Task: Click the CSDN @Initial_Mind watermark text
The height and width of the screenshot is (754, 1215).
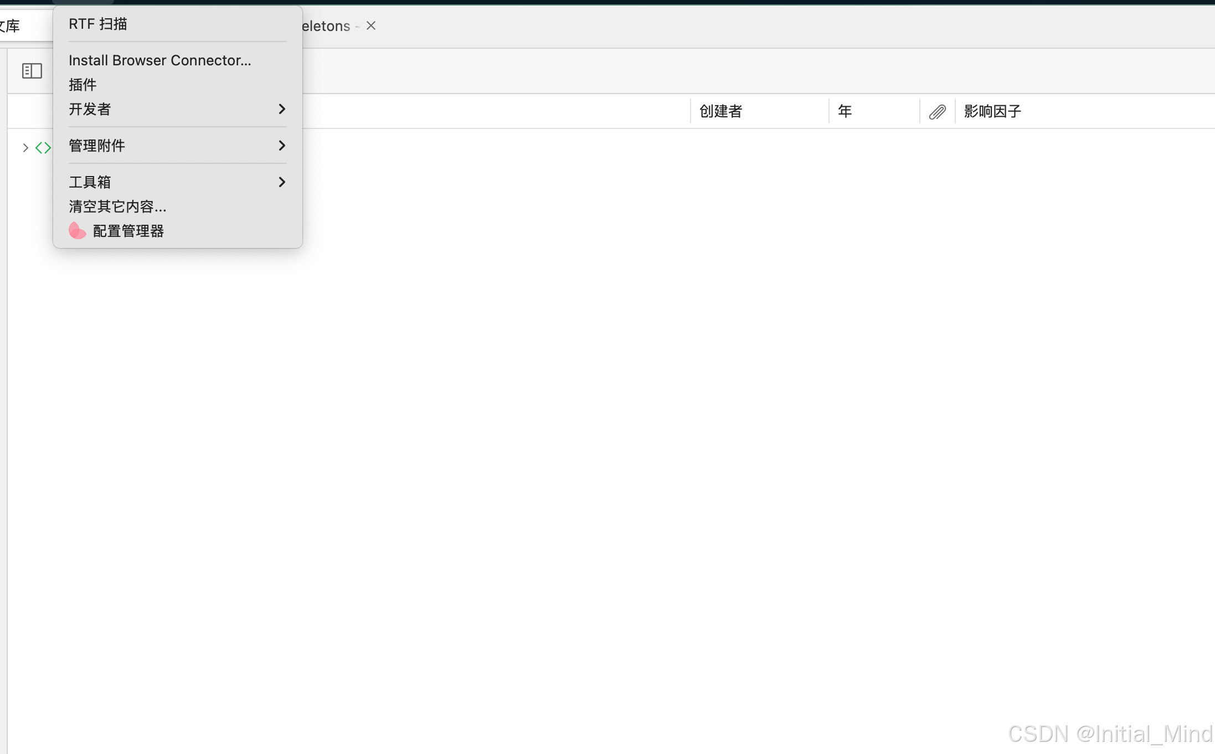Action: 1110,734
